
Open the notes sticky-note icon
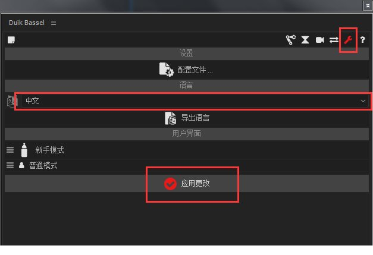tap(11, 40)
